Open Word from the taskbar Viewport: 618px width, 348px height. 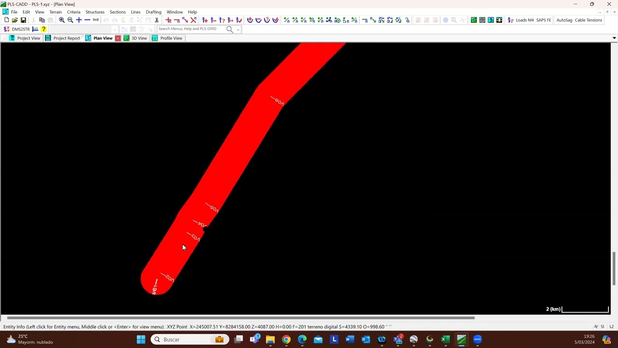pyautogui.click(x=350, y=339)
